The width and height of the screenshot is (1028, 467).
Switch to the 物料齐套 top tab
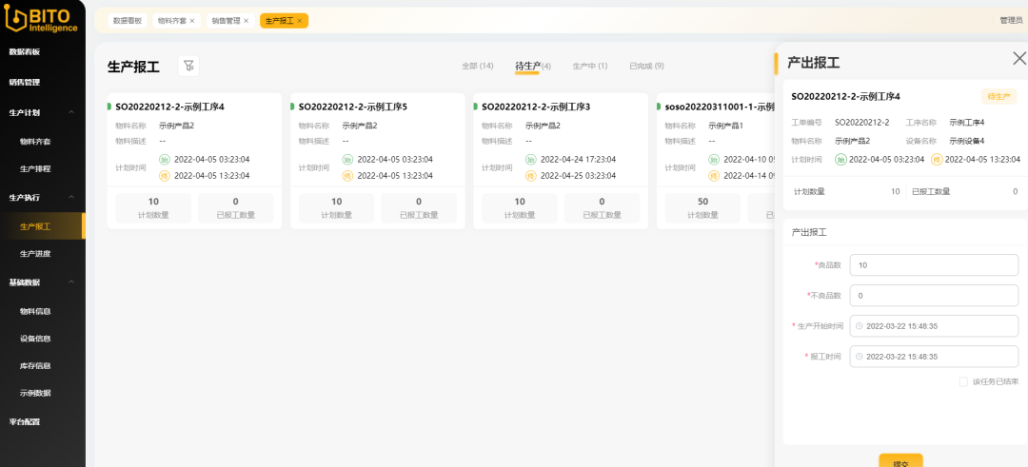169,21
